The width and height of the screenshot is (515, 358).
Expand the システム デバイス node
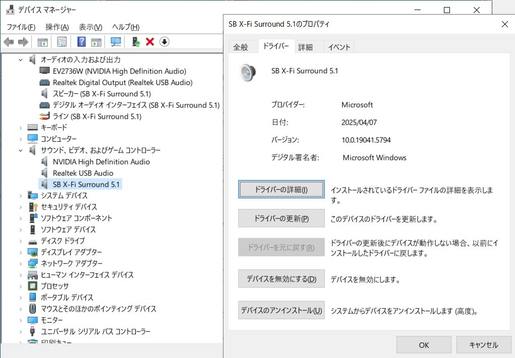21,196
